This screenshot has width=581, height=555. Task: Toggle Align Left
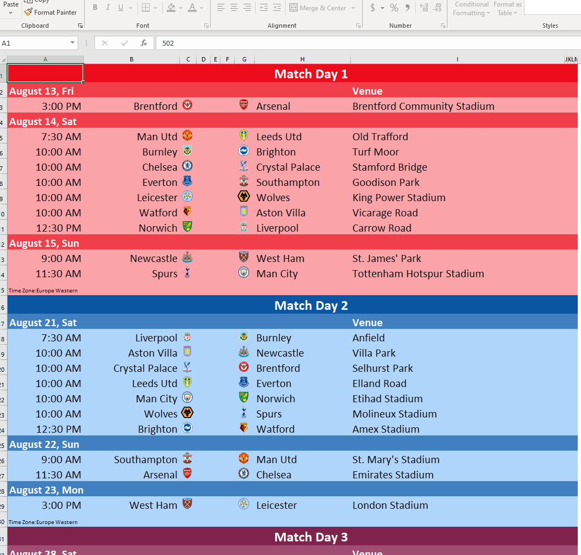pos(221,8)
